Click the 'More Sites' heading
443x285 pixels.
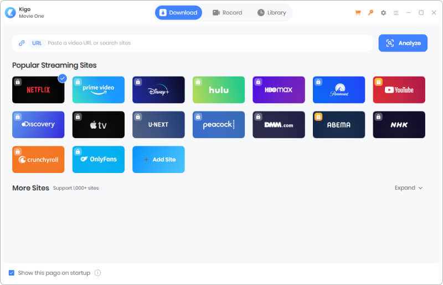tap(31, 188)
